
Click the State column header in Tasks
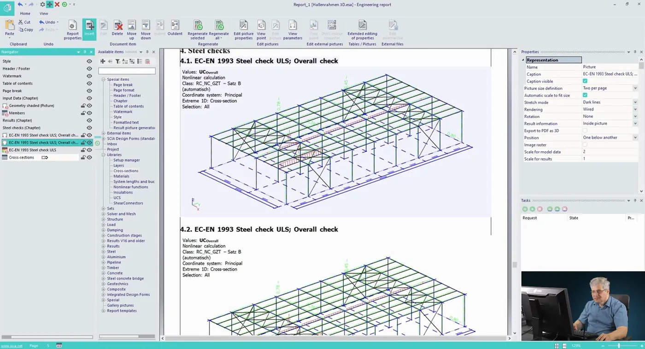click(x=574, y=218)
